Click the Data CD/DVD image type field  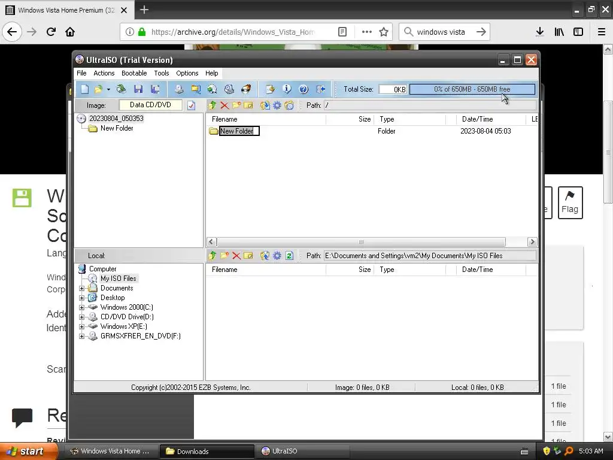(x=150, y=105)
